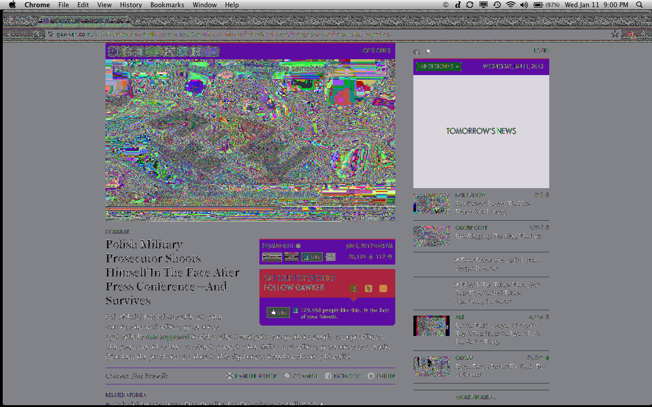Click the settings icon beside search

[x=417, y=52]
